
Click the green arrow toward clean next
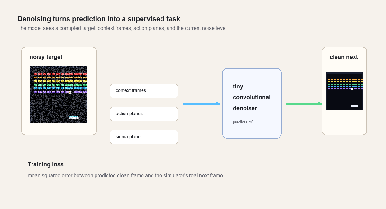click(304, 104)
